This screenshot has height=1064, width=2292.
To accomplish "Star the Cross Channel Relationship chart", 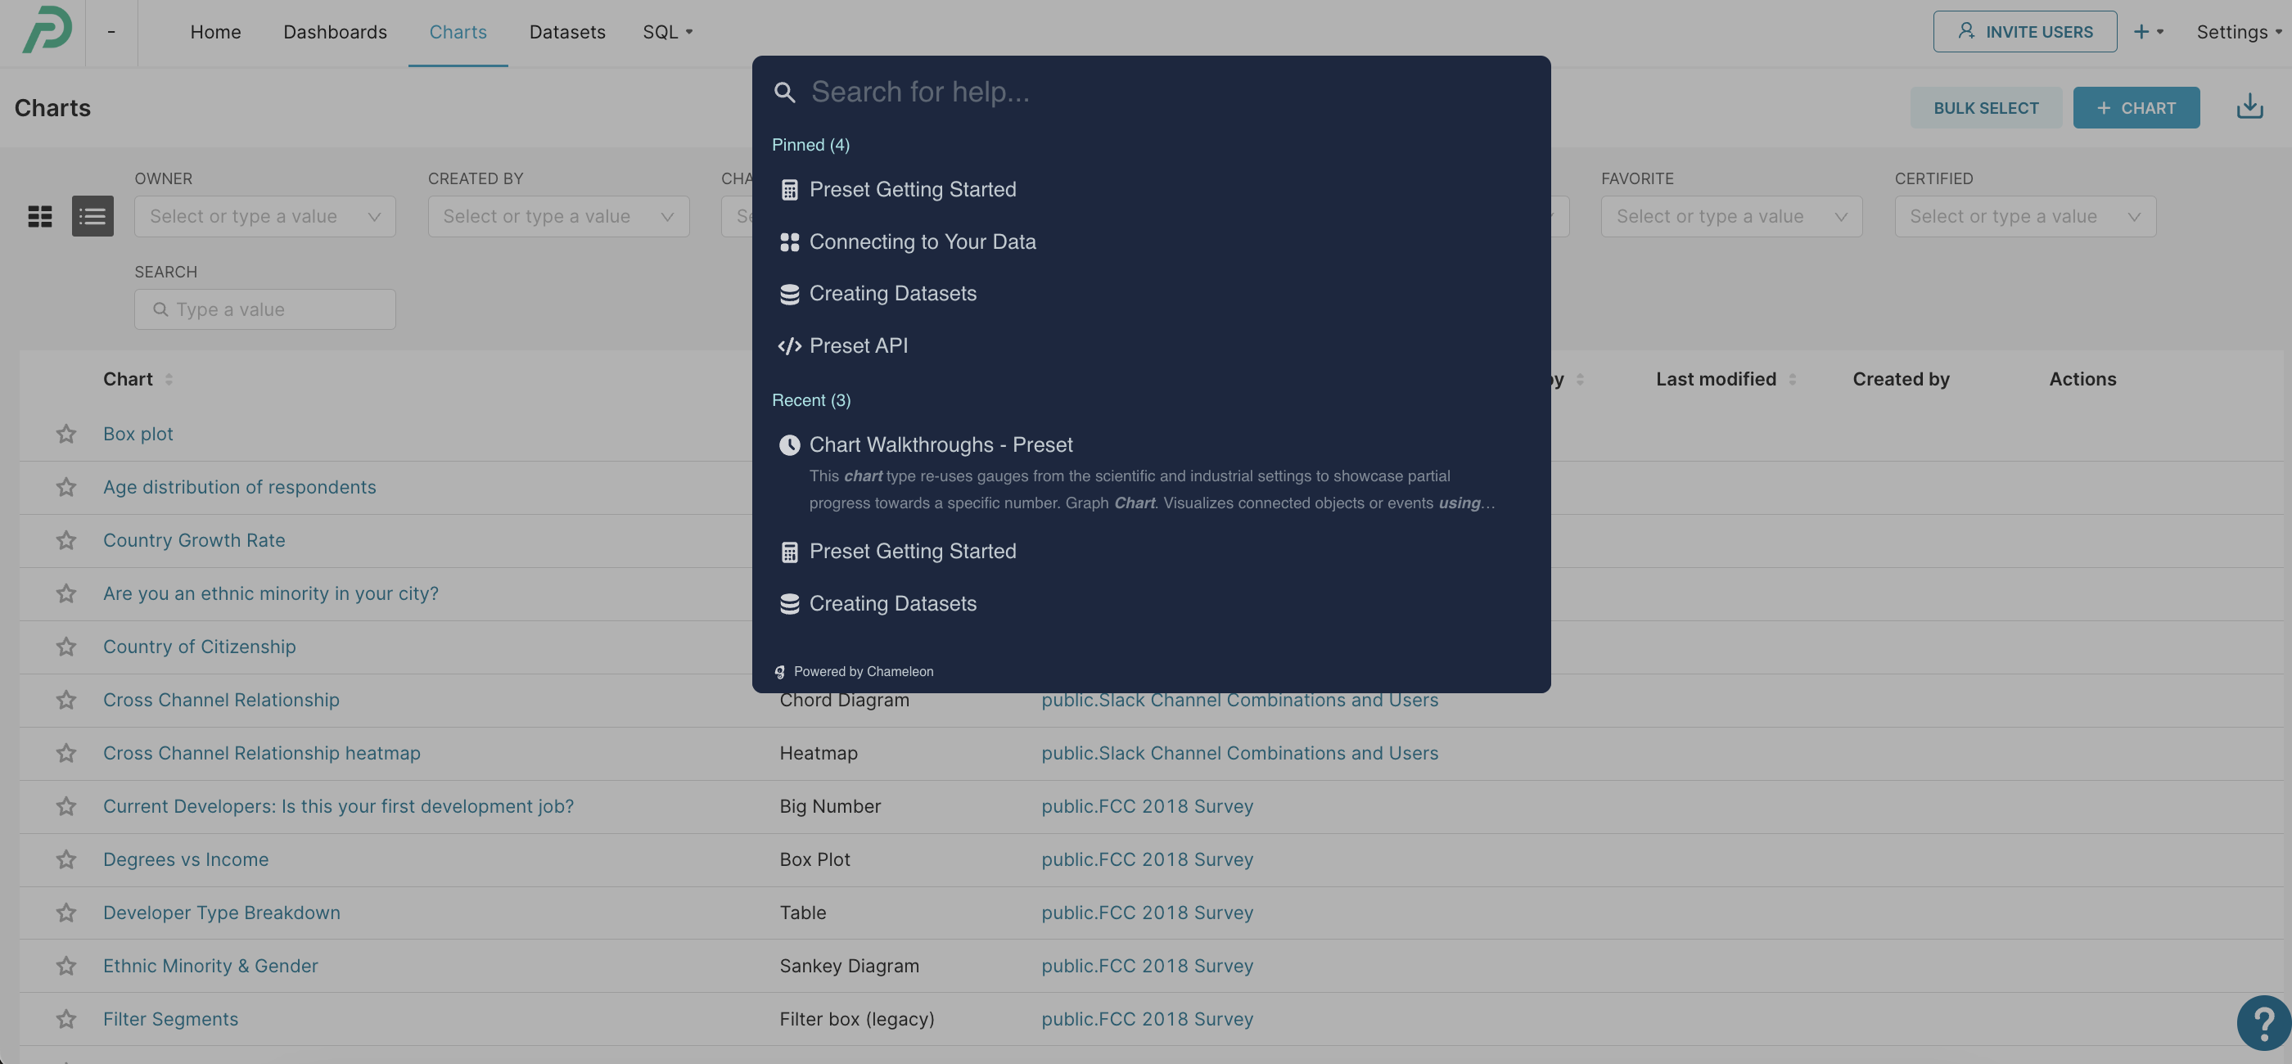I will 65,700.
